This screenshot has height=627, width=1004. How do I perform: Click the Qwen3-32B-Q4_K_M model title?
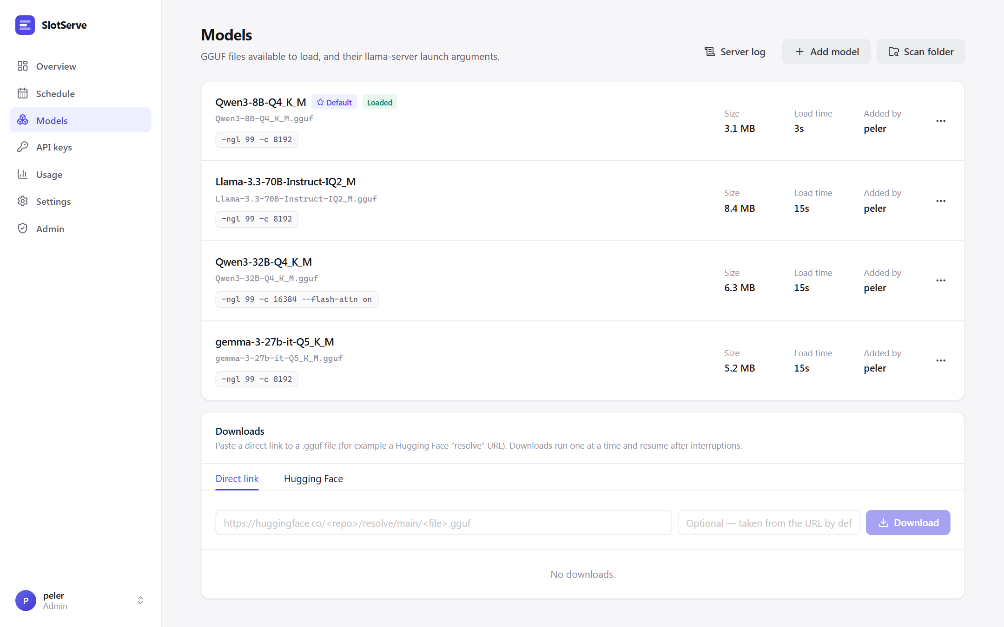tap(264, 262)
